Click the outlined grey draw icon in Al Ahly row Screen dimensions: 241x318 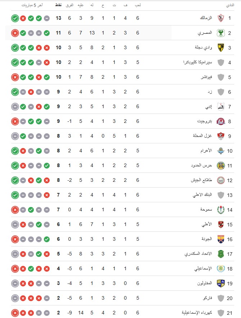pyautogui.click(x=15, y=225)
